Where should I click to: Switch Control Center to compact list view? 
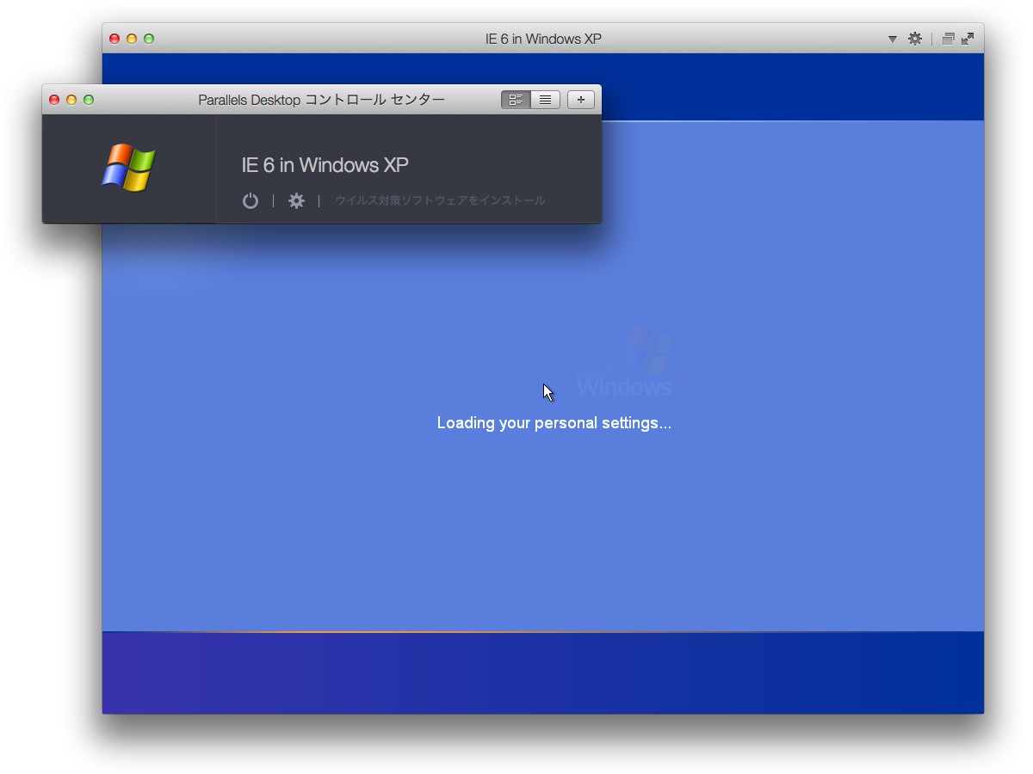545,100
